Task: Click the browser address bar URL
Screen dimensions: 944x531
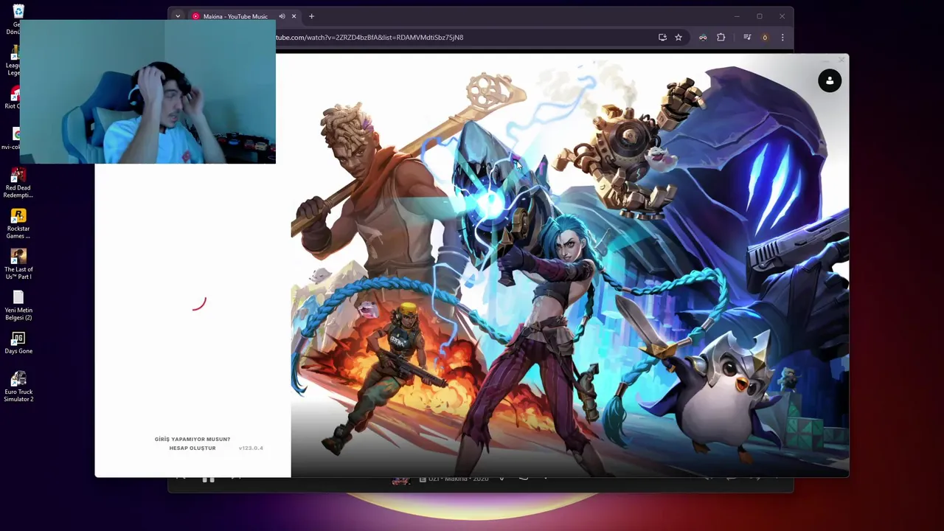Action: (x=370, y=37)
